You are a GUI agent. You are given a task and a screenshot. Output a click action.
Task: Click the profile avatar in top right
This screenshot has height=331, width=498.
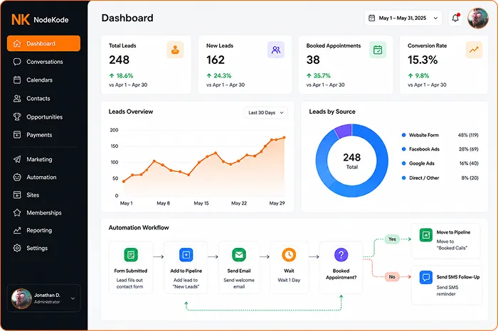coord(477,18)
